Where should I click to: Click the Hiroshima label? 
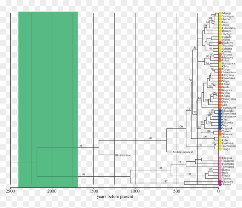pos(228,78)
